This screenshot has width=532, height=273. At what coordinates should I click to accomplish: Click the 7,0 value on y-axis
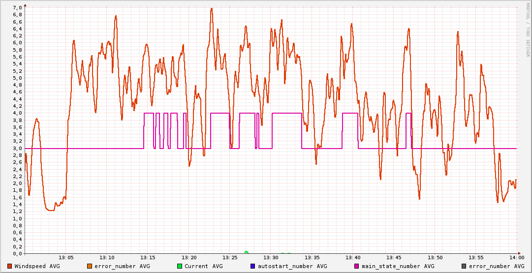tap(17, 8)
